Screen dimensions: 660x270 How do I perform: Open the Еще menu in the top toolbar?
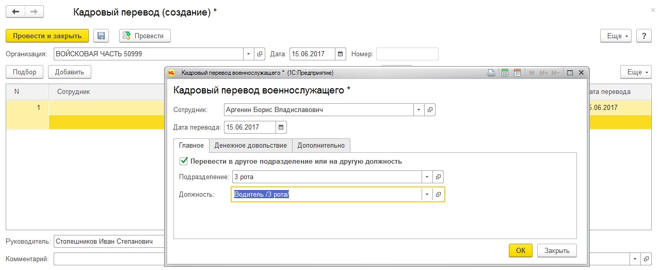pyautogui.click(x=616, y=36)
